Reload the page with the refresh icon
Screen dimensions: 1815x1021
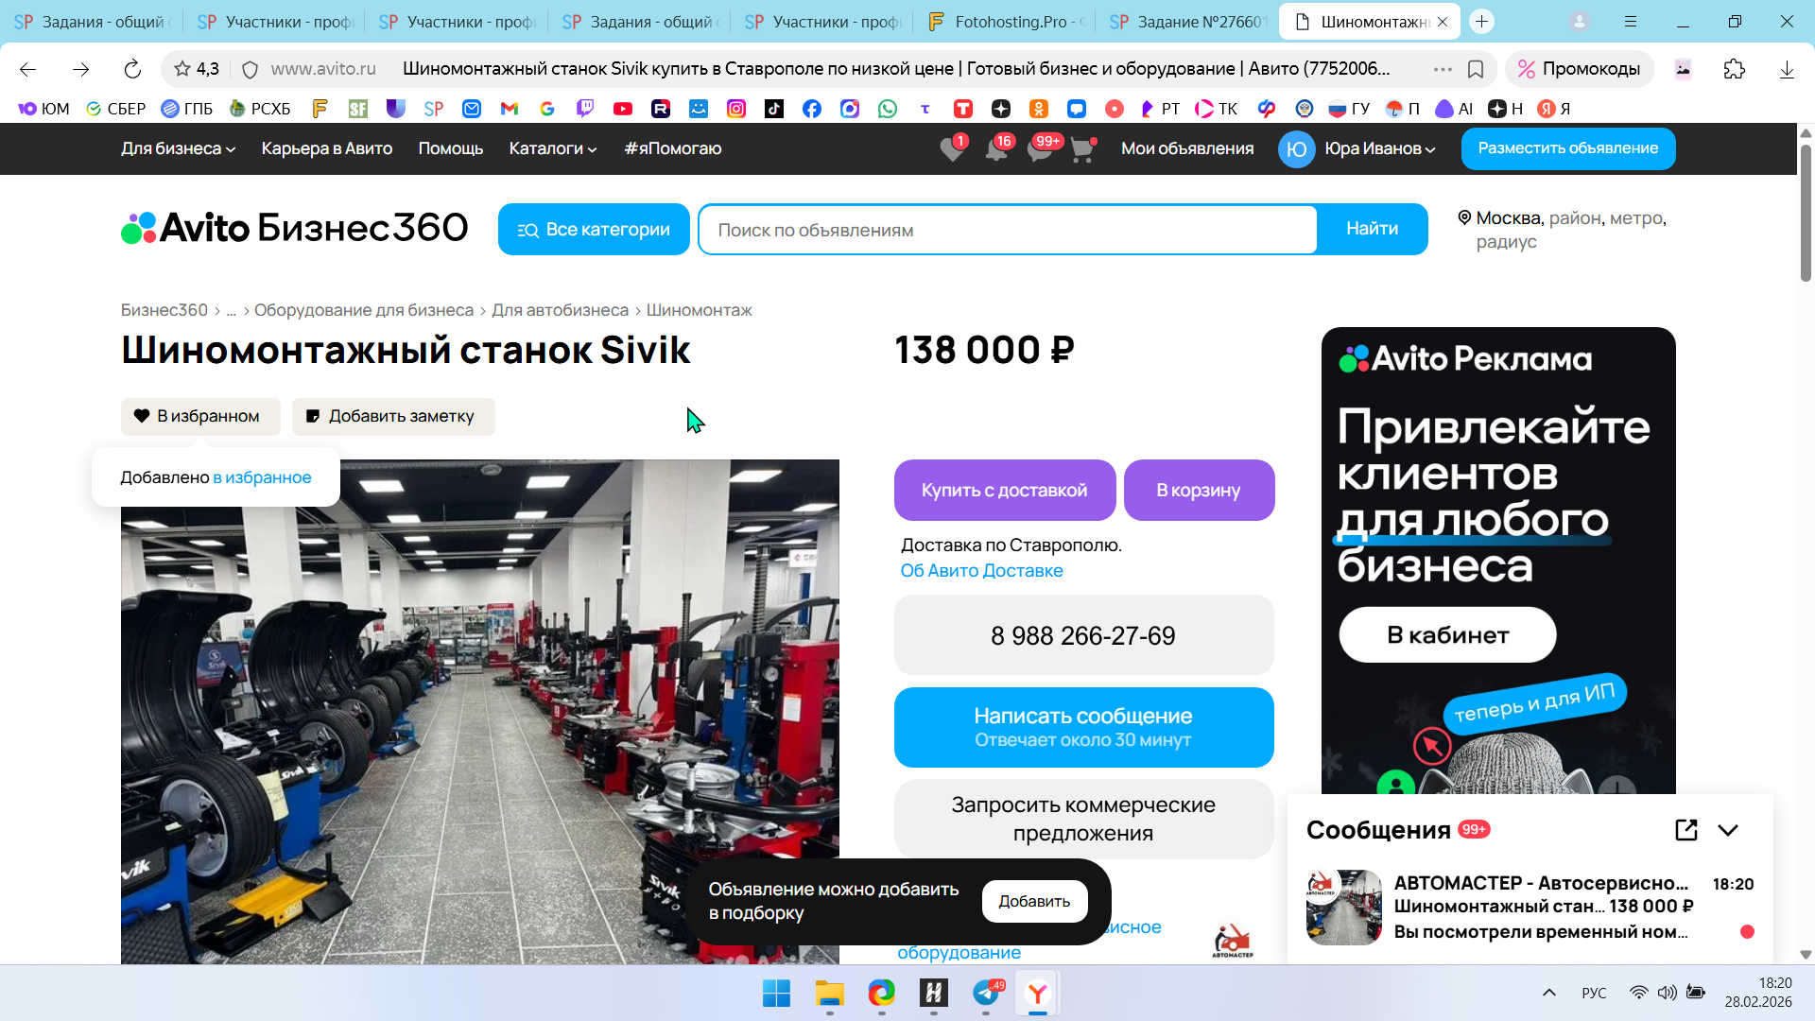[132, 69]
